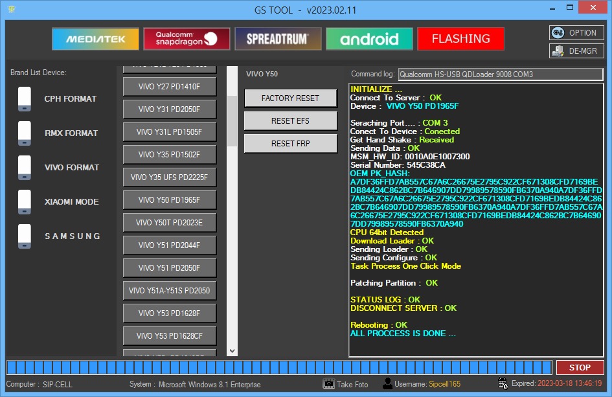The image size is (612, 397).
Task: Click the Command log port field
Action: [x=501, y=74]
